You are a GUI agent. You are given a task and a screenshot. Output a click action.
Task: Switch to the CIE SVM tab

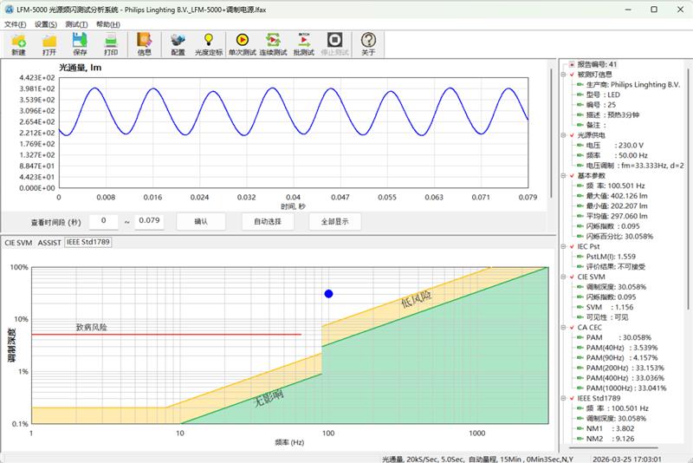pyautogui.click(x=19, y=244)
